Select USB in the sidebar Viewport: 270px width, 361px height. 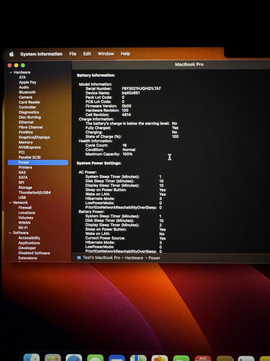pyautogui.click(x=22, y=198)
